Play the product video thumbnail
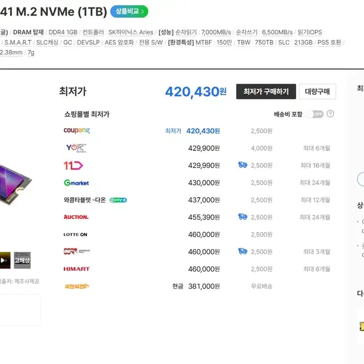Viewport: 364px width, 364px height. [4, 260]
